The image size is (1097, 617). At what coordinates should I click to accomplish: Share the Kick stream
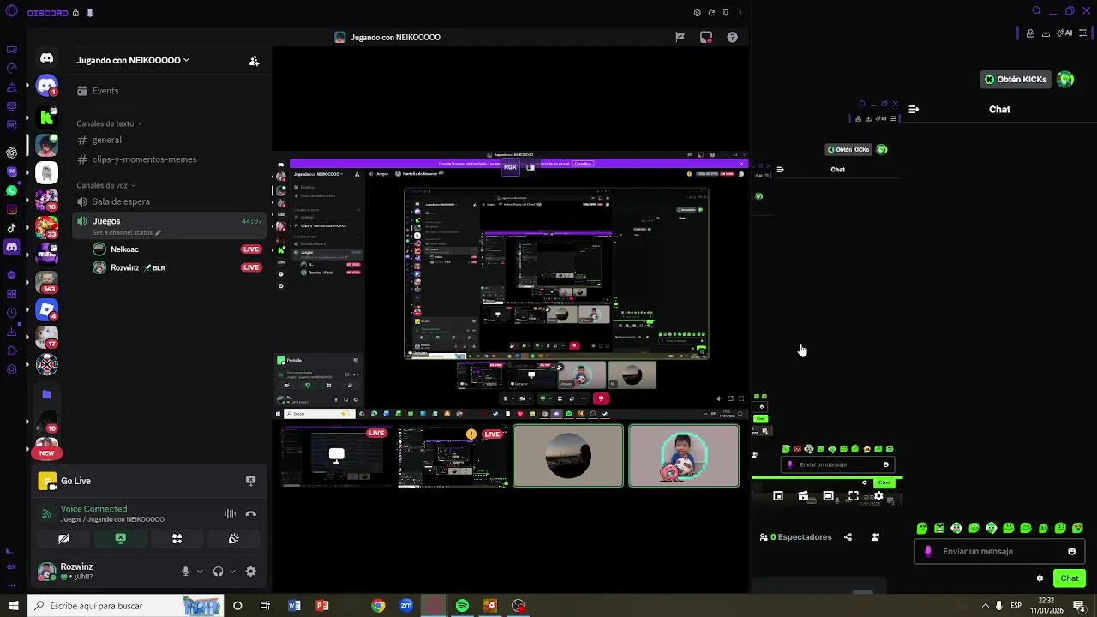click(x=848, y=537)
